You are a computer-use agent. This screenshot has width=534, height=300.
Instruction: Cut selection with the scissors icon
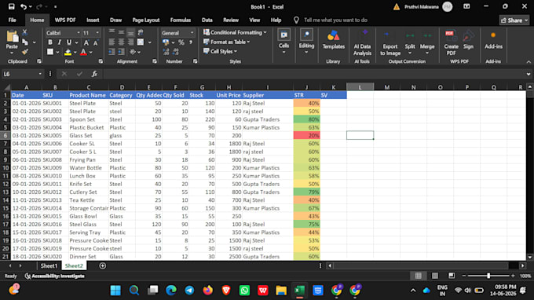pos(24,32)
